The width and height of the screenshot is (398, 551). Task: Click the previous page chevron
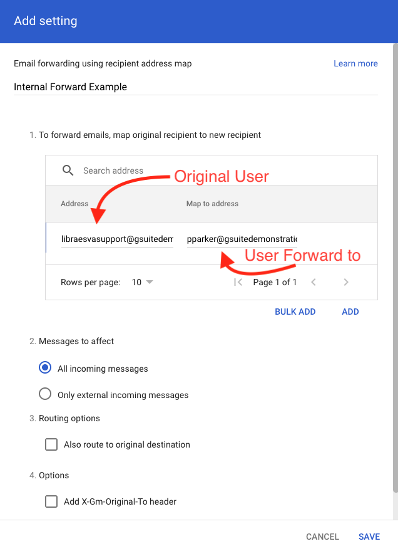[314, 282]
